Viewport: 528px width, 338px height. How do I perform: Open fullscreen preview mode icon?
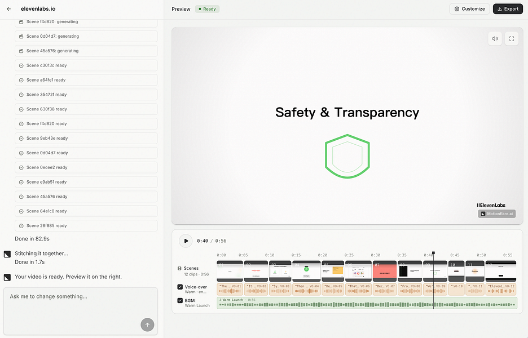(512, 39)
